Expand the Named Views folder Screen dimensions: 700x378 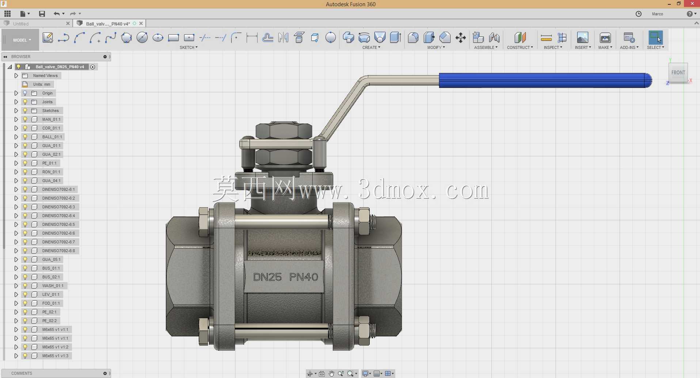(x=16, y=76)
